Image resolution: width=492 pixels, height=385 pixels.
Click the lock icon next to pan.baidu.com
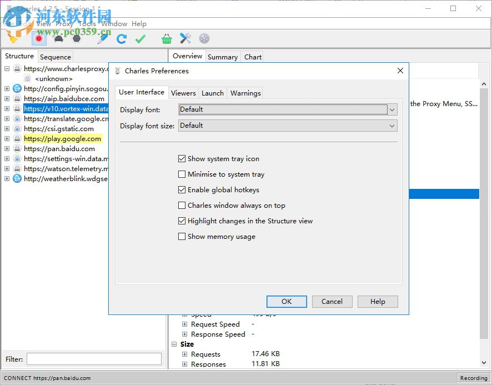coord(17,148)
